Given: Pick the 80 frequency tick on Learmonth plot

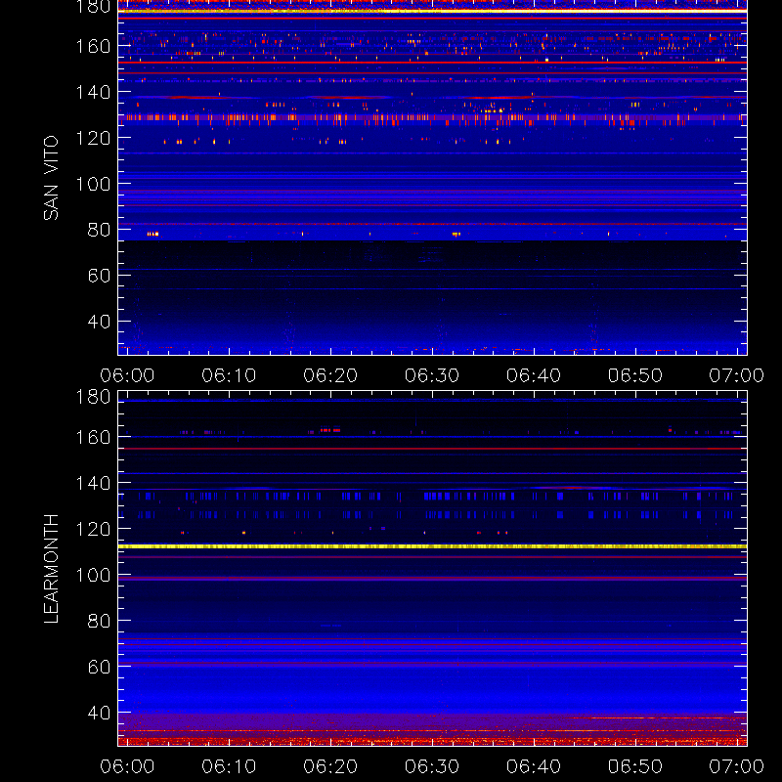Looking at the screenshot, I should 99,622.
